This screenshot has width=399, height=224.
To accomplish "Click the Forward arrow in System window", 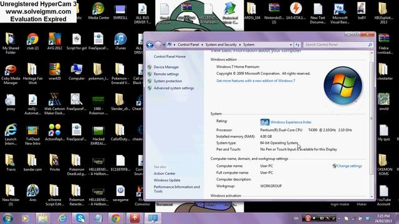I will (x=158, y=45).
